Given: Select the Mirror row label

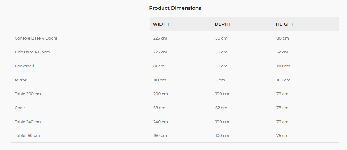Looking at the screenshot, I should click(x=20, y=80).
